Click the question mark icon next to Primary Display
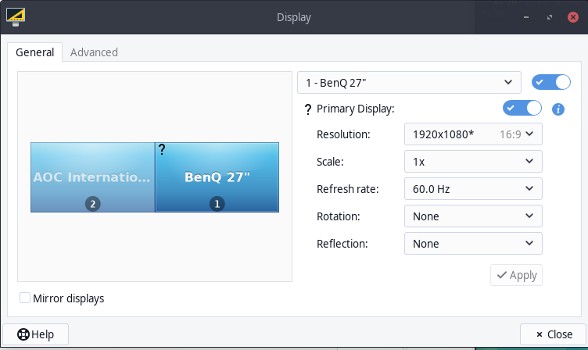588x350 pixels. tap(308, 109)
